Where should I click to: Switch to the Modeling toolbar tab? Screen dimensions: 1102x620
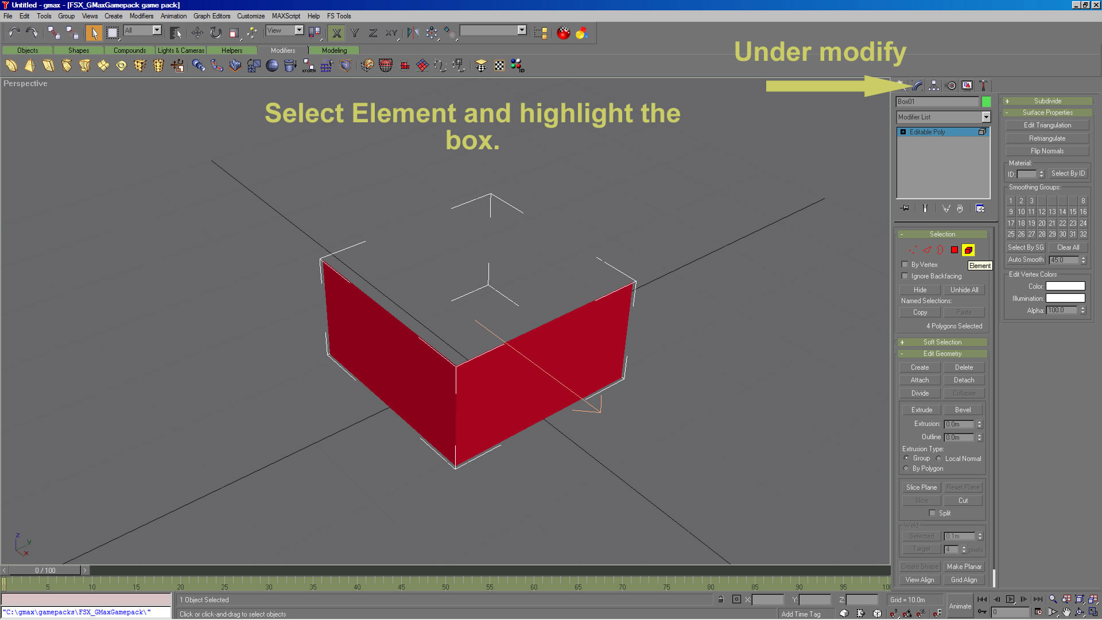(x=334, y=51)
